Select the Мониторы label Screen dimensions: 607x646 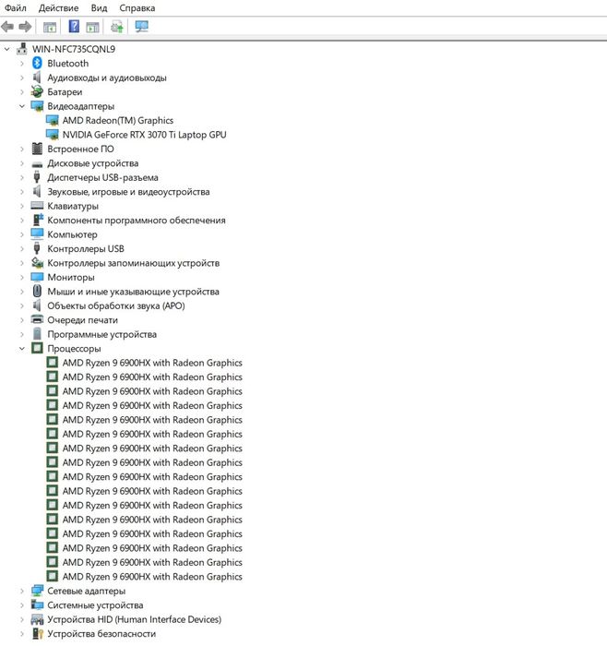(x=71, y=277)
